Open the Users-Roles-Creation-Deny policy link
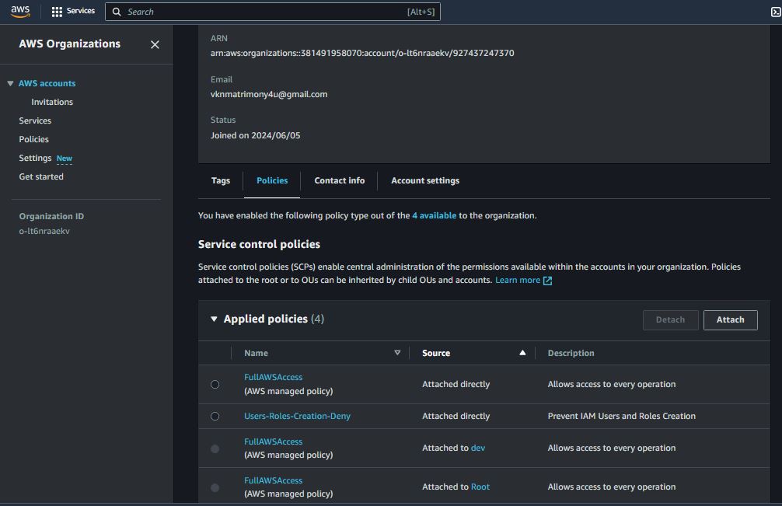Image resolution: width=782 pixels, height=506 pixels. pos(297,416)
